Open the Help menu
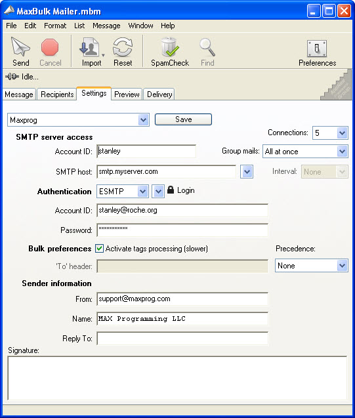The width and height of the screenshot is (355, 418). pyautogui.click(x=168, y=26)
